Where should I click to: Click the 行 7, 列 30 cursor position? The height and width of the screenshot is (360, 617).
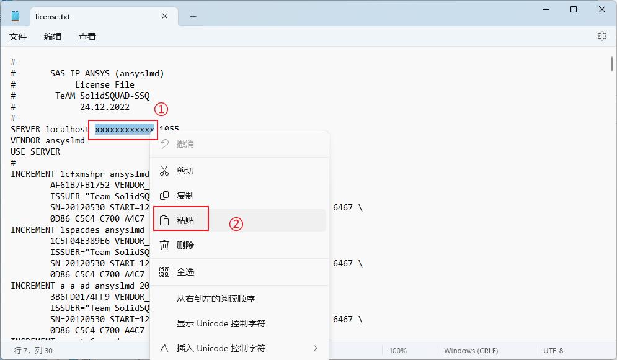(33, 351)
